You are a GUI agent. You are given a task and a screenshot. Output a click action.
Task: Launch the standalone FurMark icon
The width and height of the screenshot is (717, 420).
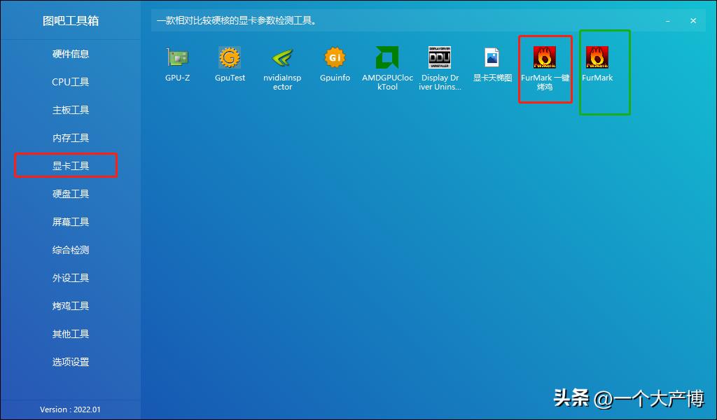tap(597, 59)
